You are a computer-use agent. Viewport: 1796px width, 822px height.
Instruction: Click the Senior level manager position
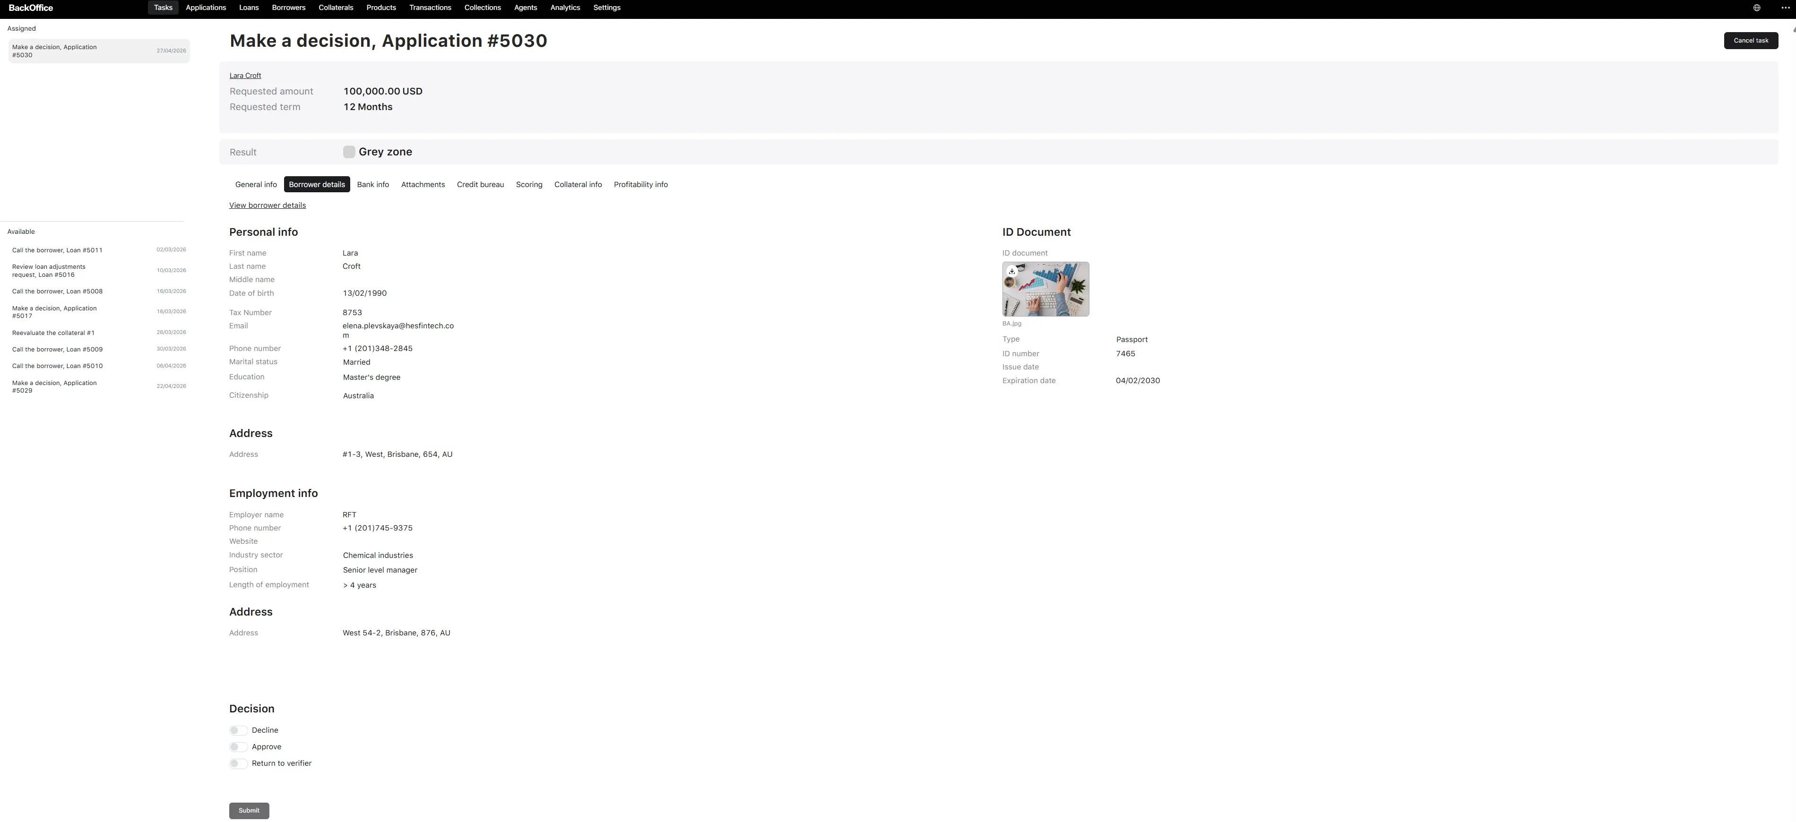(380, 571)
